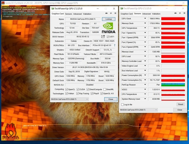The height and width of the screenshot is (144, 189).
Task: Click the refresh icon in Graphics Card window
Action: click(111, 13)
